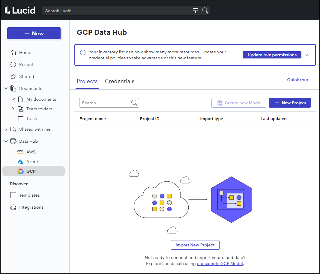The image size is (320, 274).
Task: Go to Home in sidebar
Action: 25,52
